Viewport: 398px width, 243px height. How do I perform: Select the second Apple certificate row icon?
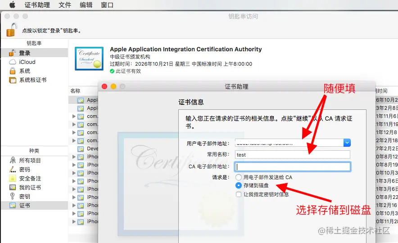[x=81, y=108]
